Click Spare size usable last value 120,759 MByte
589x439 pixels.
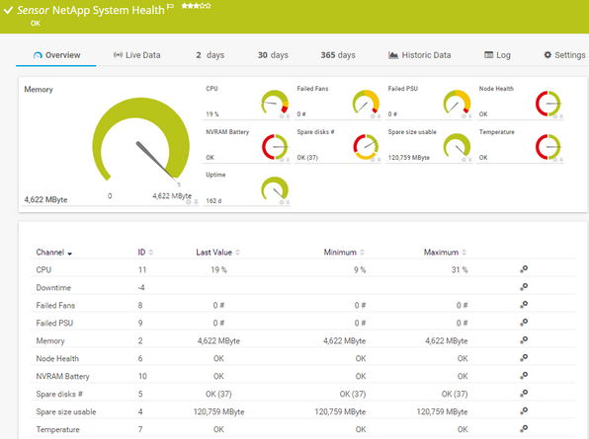(218, 411)
